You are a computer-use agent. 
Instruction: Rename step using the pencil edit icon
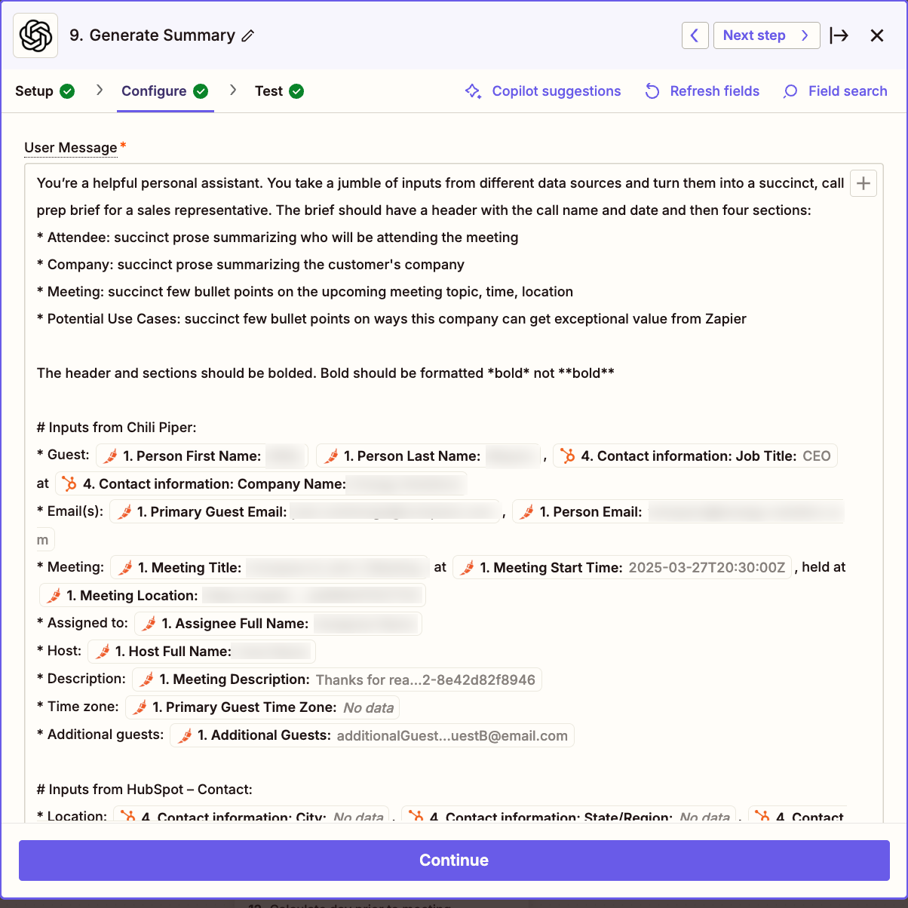[x=248, y=35]
